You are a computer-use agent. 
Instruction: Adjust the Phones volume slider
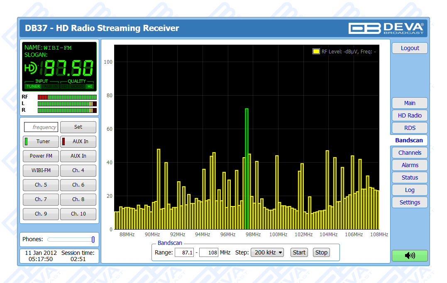pos(93,240)
